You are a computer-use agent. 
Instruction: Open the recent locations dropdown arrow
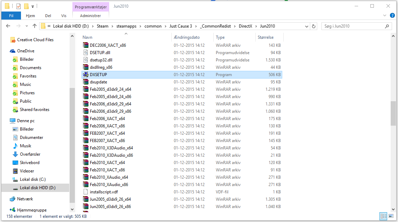coord(27,26)
